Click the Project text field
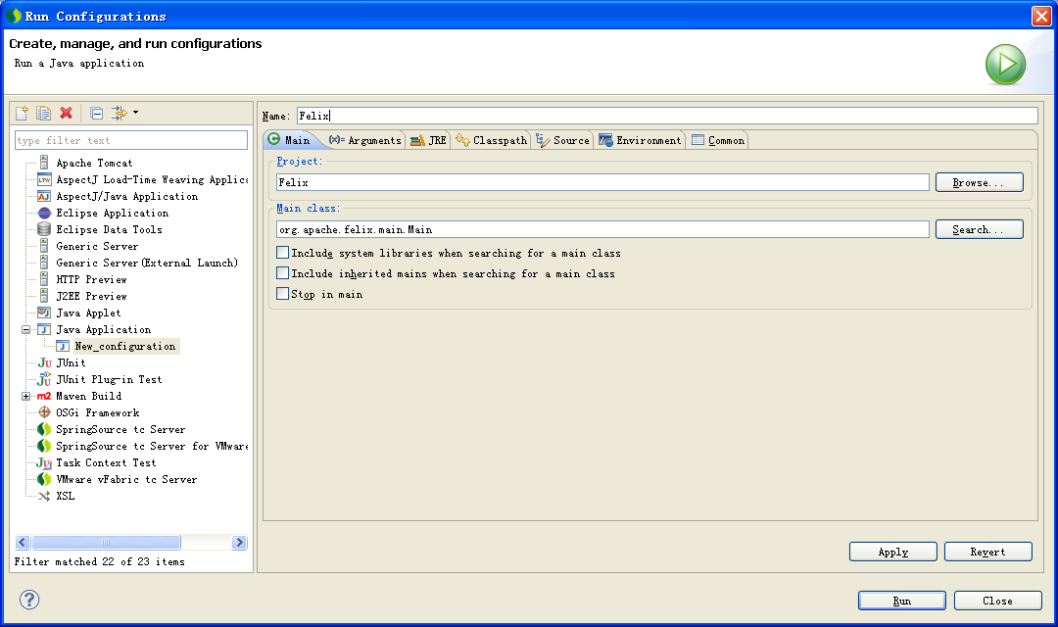The width and height of the screenshot is (1058, 627). coord(602,182)
